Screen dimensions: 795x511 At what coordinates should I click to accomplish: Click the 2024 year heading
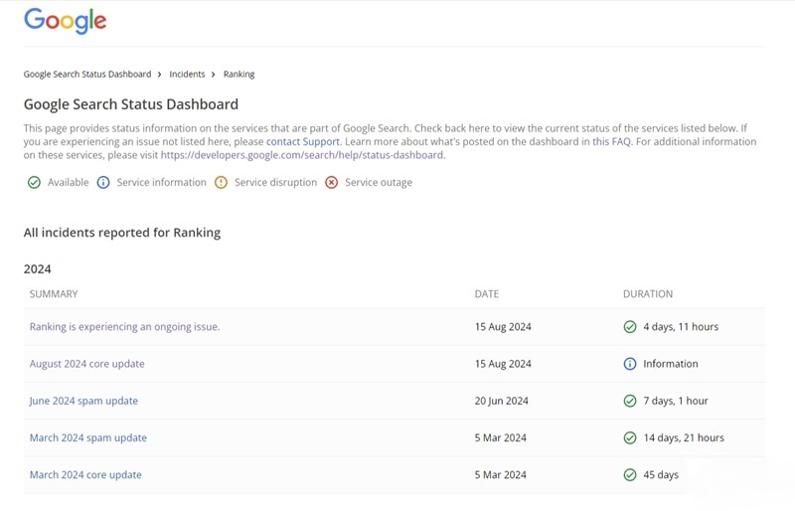coord(38,269)
